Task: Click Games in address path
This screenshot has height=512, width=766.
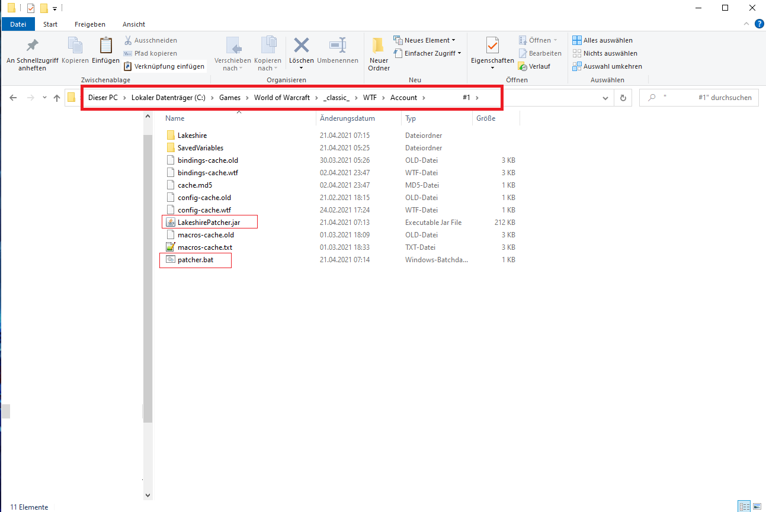Action: (x=230, y=98)
